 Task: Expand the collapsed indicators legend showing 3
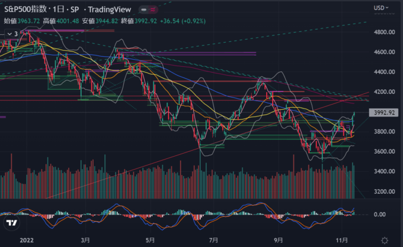[x=11, y=34]
